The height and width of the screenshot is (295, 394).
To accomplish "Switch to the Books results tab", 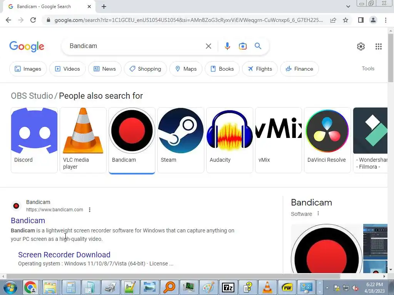I will coord(222,69).
